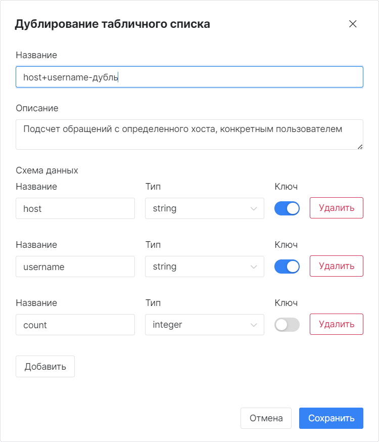Viewport: 379px width, 442px height.
Task: Toggle the key switch for host
Action: pyautogui.click(x=287, y=208)
